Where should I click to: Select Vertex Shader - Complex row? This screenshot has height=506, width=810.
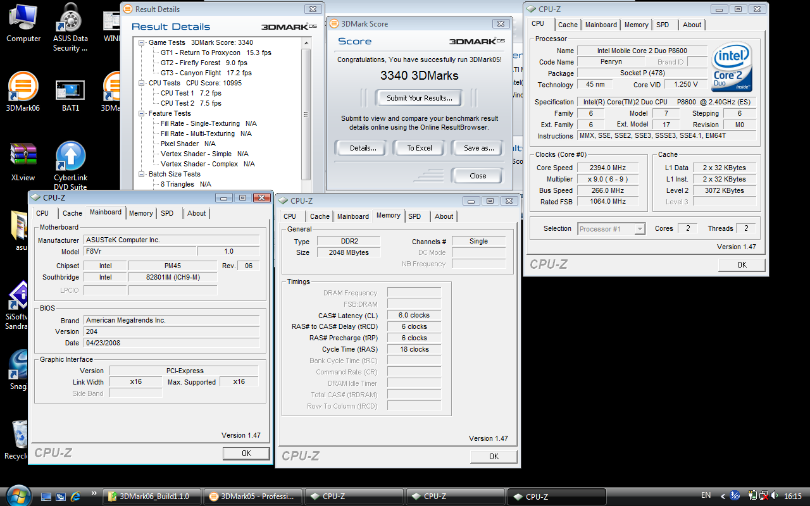pyautogui.click(x=208, y=164)
